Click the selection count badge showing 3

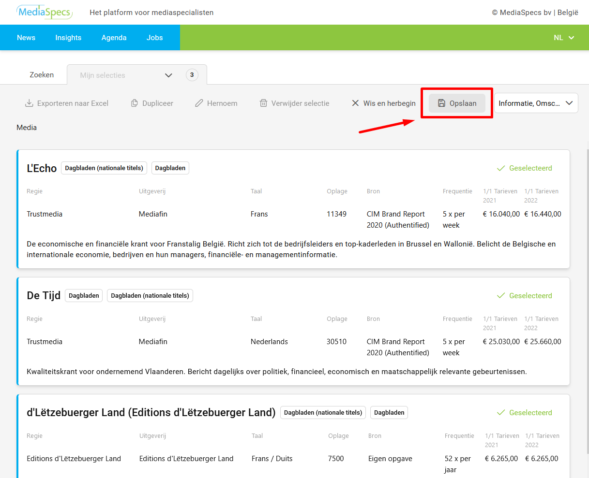tap(192, 75)
